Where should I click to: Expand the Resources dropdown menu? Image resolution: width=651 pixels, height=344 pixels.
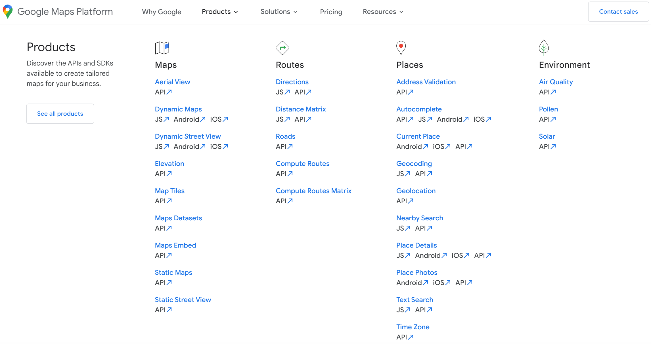[383, 12]
